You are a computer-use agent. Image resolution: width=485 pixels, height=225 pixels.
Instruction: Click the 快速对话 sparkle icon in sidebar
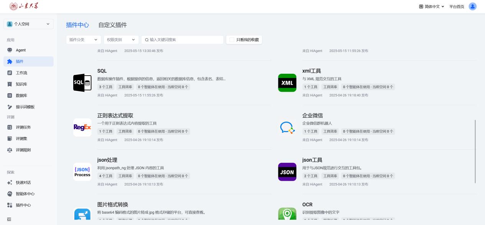[x=10, y=183]
